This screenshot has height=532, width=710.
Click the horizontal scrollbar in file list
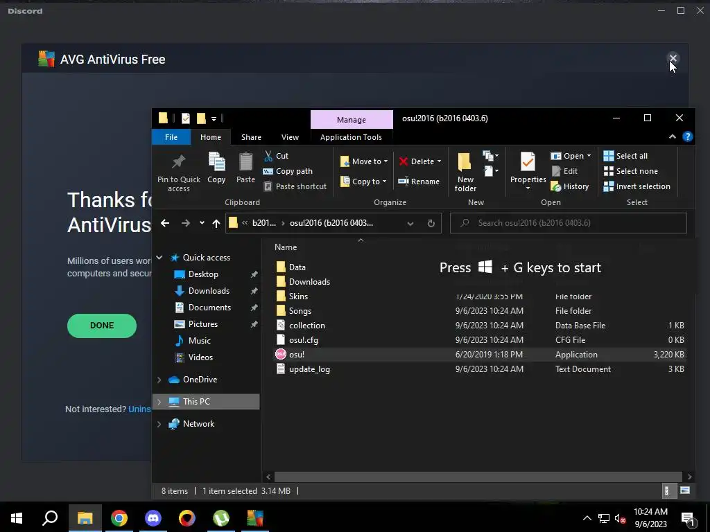(478, 477)
